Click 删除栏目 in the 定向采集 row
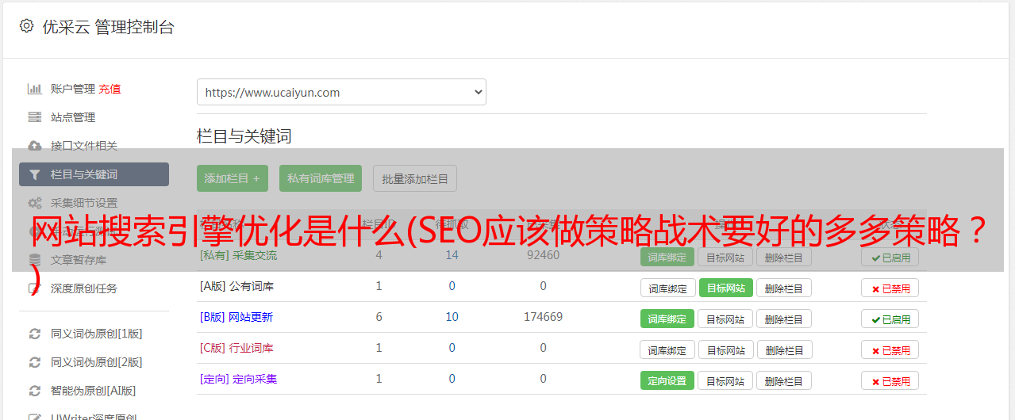Screen dimensions: 1015x420 pyautogui.click(x=784, y=380)
